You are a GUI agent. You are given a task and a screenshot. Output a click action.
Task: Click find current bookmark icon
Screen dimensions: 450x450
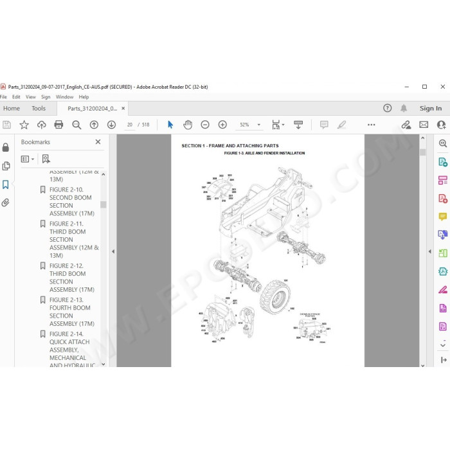(x=46, y=159)
